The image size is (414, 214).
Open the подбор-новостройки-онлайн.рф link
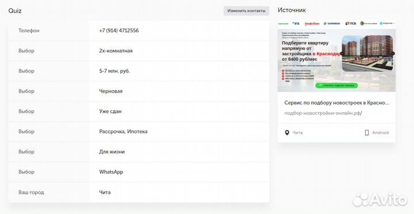coord(323,113)
